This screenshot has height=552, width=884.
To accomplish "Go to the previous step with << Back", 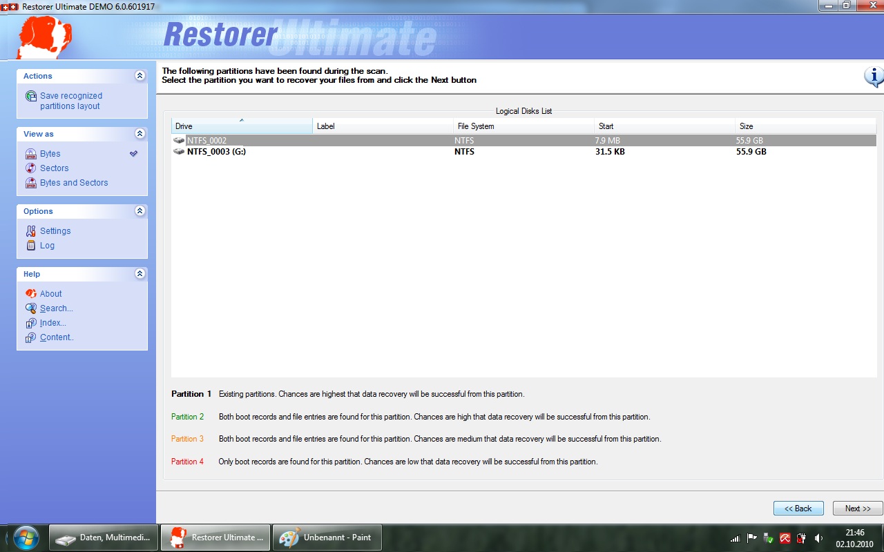I will tap(798, 509).
